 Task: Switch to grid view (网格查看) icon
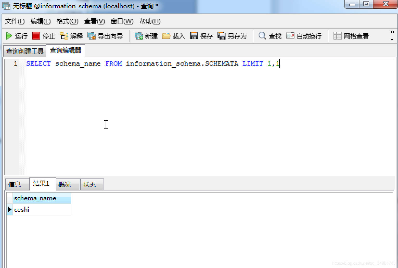tap(337, 36)
